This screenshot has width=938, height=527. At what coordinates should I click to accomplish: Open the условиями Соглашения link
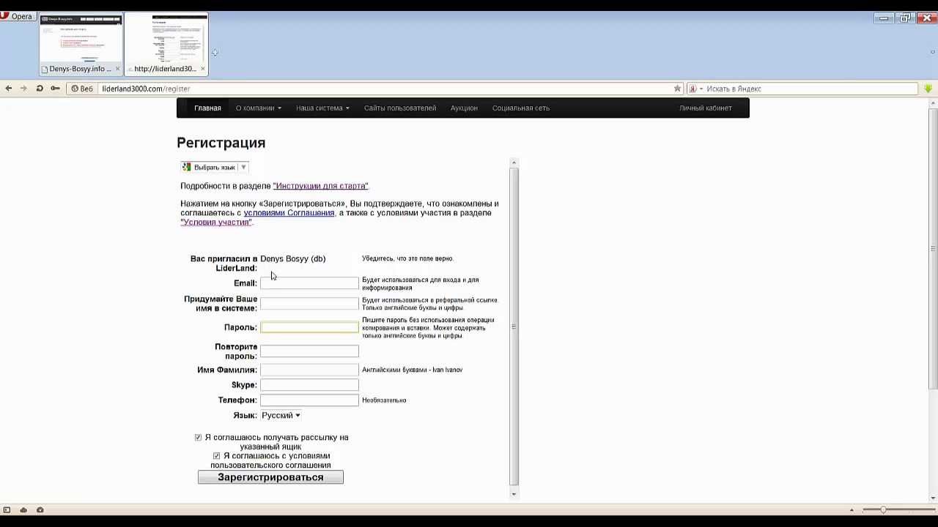(289, 213)
